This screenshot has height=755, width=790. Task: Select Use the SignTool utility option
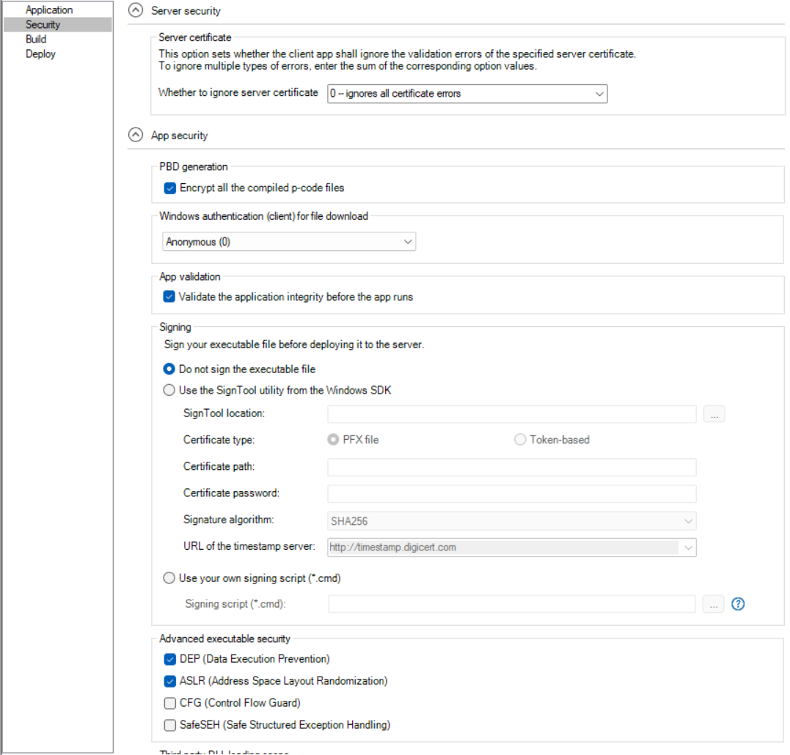point(169,391)
